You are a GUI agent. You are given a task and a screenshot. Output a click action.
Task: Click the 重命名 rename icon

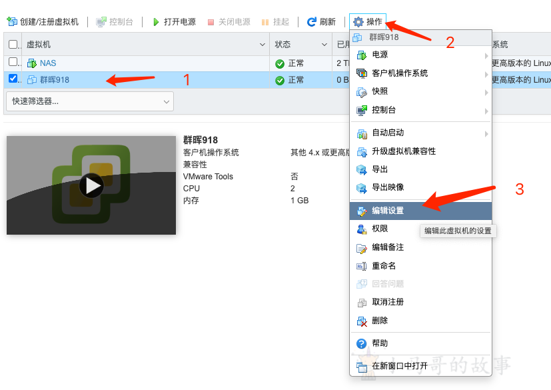pos(362,266)
